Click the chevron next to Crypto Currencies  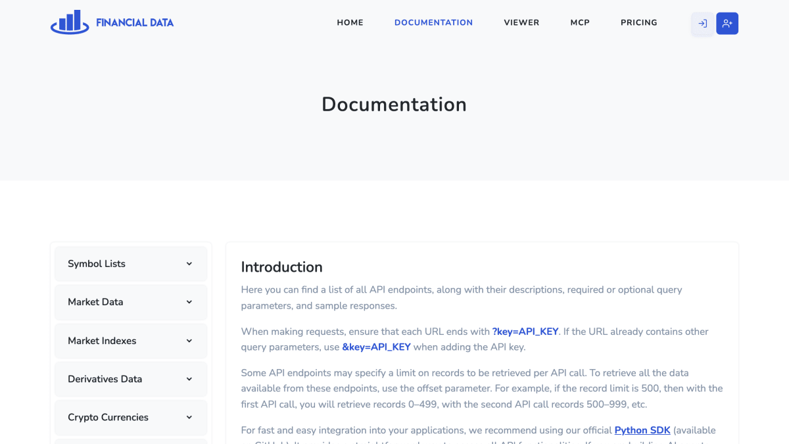pyautogui.click(x=189, y=417)
